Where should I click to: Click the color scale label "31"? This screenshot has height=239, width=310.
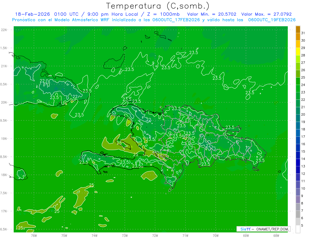click(303, 33)
